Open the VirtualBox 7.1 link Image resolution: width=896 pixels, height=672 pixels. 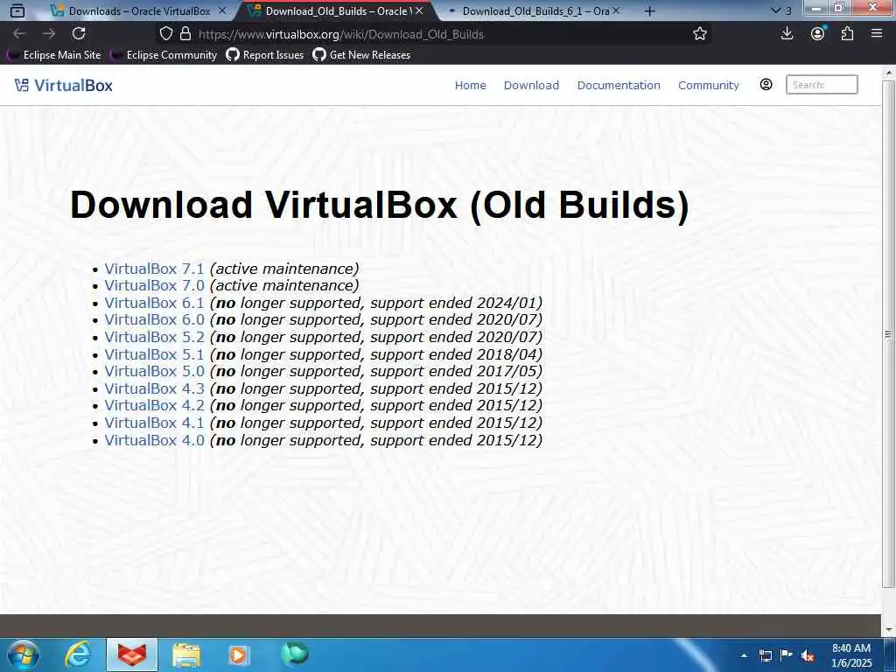pos(154,269)
